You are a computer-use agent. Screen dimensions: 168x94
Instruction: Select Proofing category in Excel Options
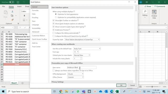(x=39, y=17)
